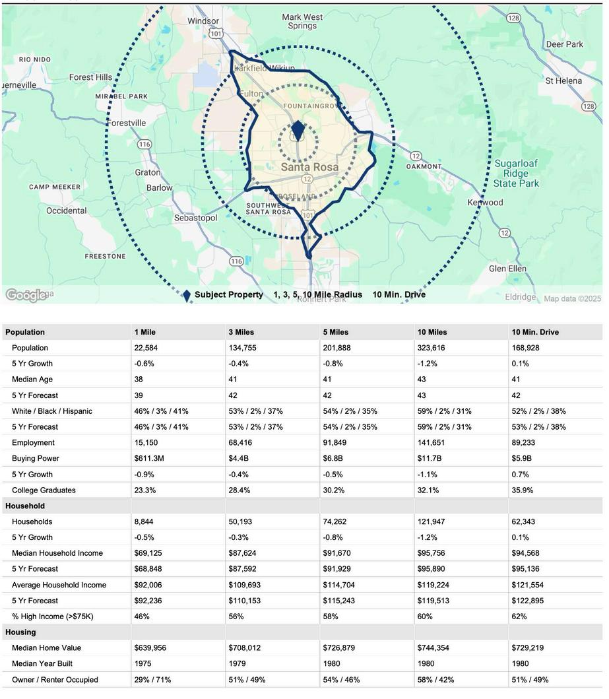Click the Highway 101 shield near Windsor

tap(216, 34)
